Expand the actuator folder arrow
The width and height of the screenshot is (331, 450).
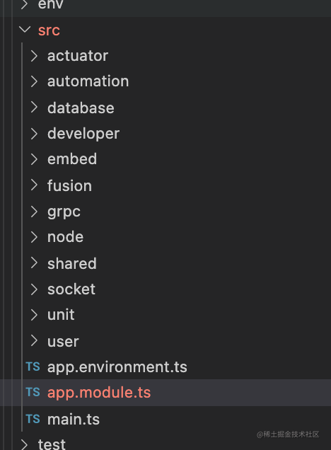click(34, 56)
